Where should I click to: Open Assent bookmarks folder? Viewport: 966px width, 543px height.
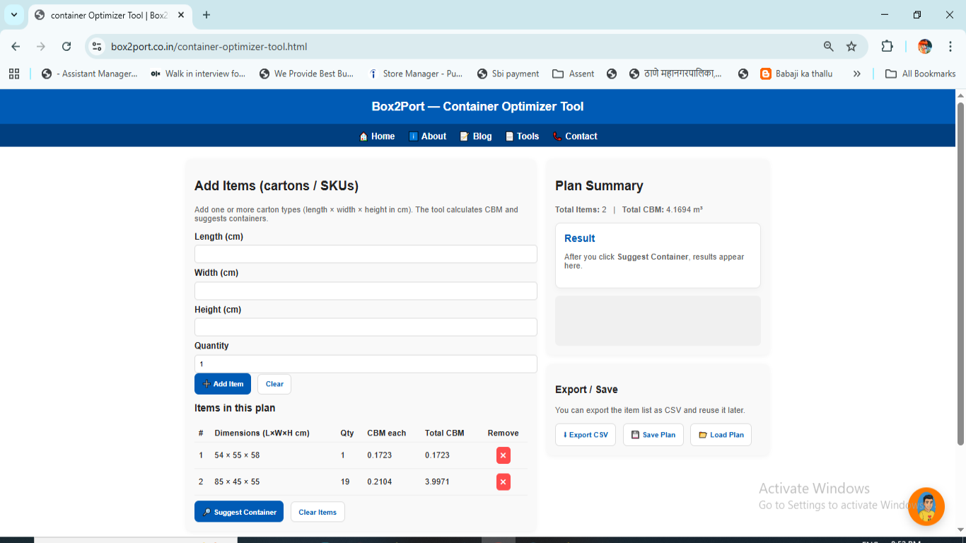tap(574, 74)
